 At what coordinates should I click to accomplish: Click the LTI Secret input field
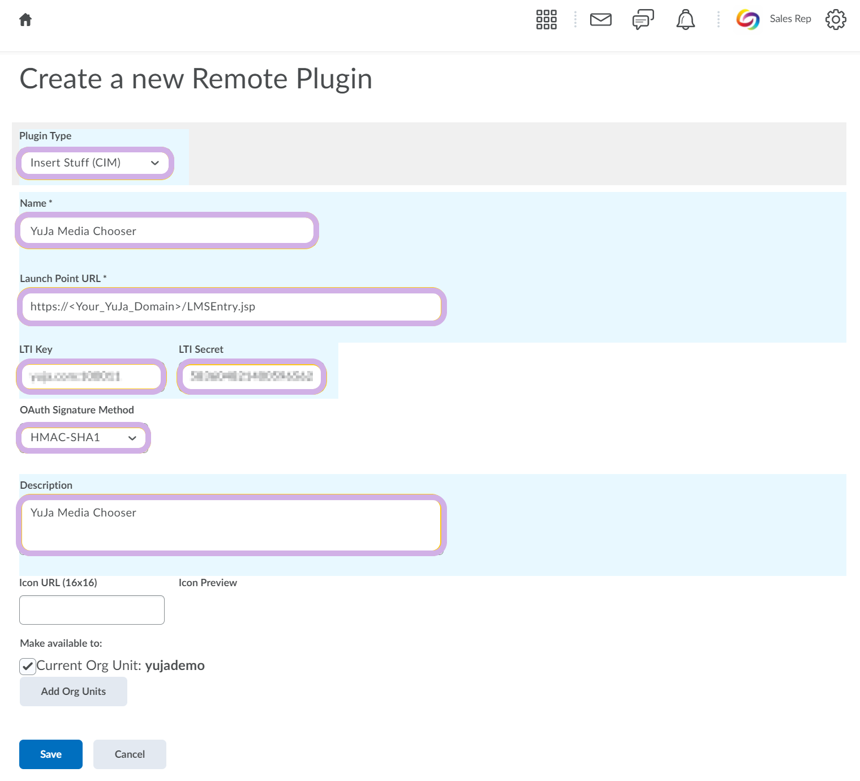[x=252, y=377]
